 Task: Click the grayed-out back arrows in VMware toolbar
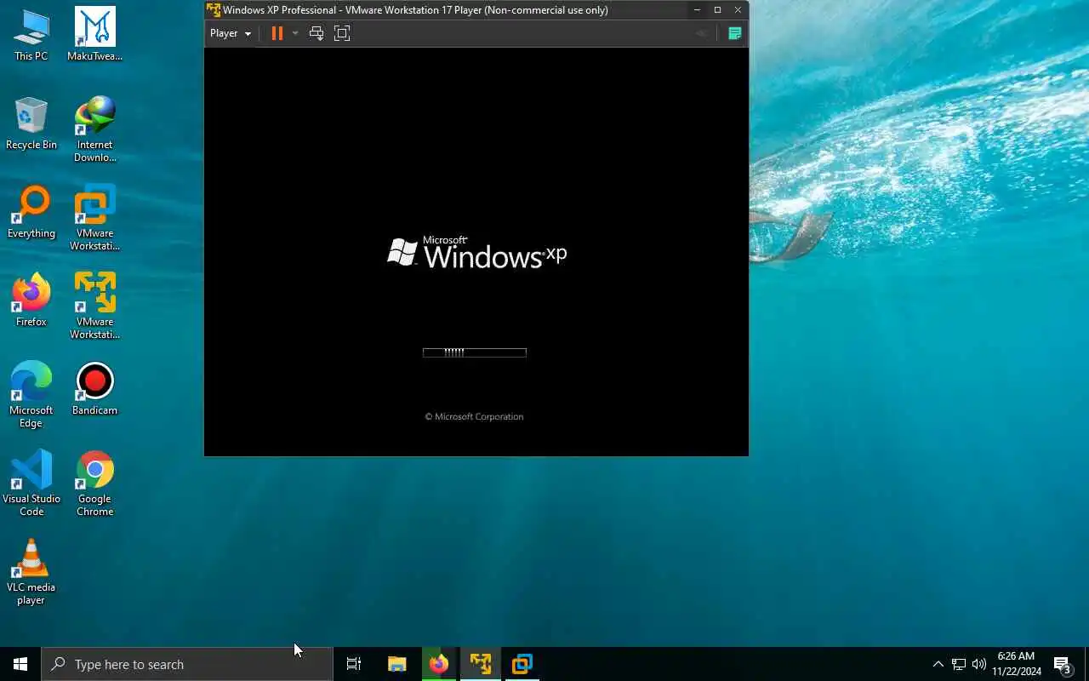[x=702, y=33]
